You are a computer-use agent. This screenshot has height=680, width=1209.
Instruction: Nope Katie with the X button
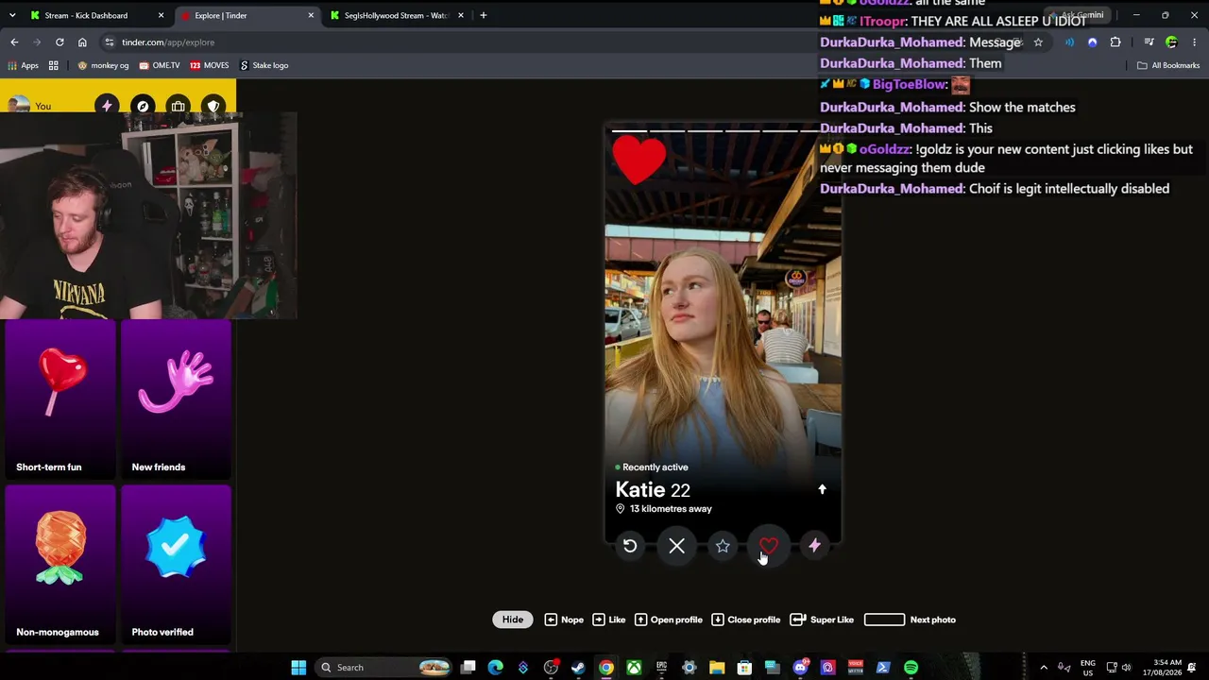pyautogui.click(x=676, y=546)
